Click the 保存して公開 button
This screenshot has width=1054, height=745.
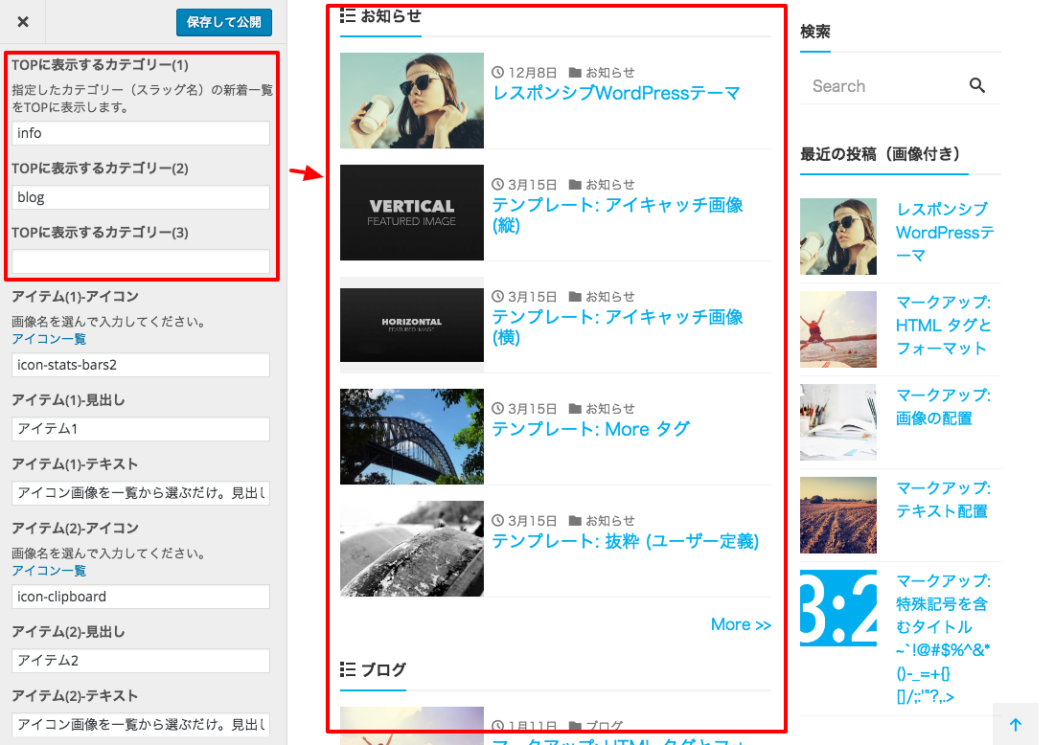224,22
